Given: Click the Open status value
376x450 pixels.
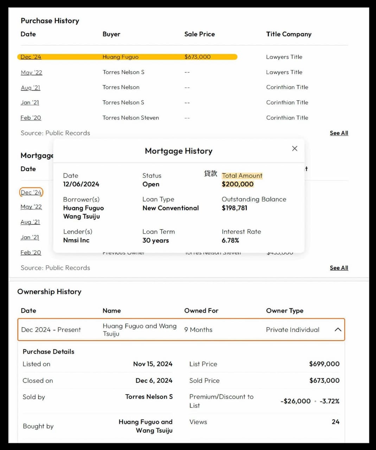Looking at the screenshot, I should pos(151,184).
